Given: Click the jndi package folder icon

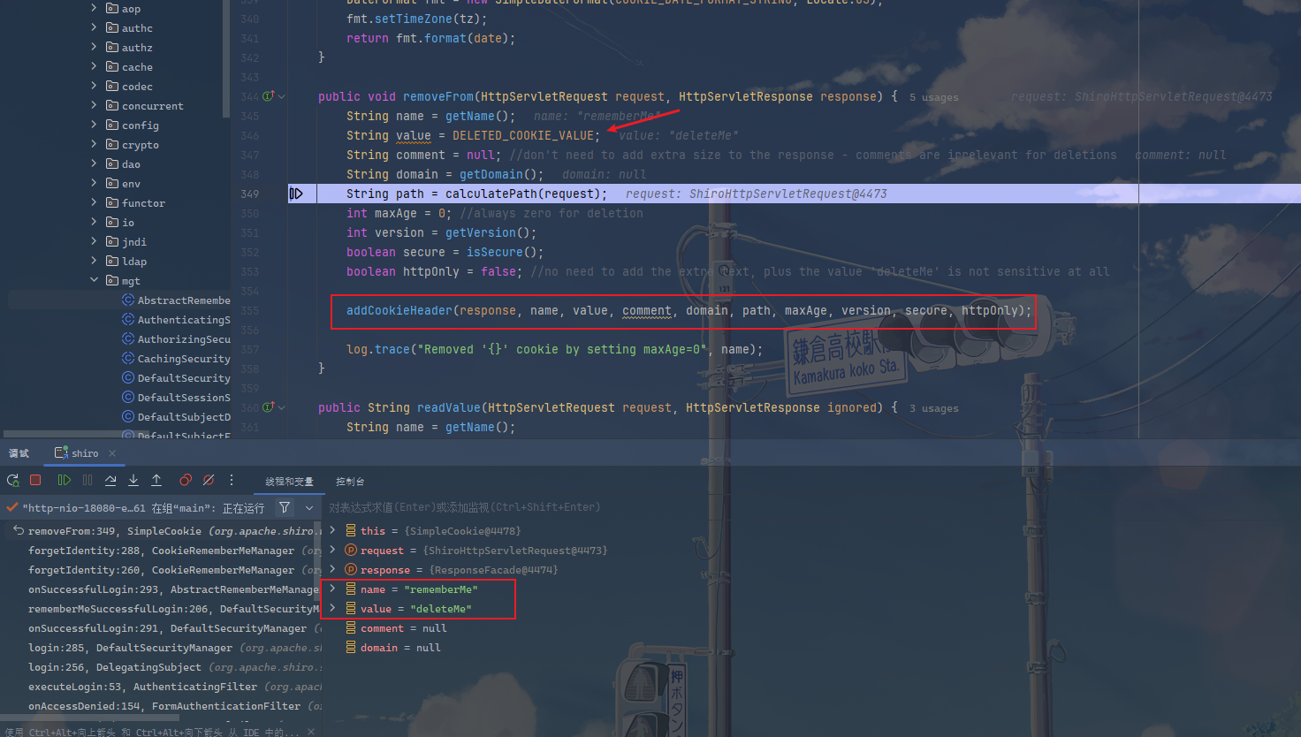Looking at the screenshot, I should click(x=112, y=241).
